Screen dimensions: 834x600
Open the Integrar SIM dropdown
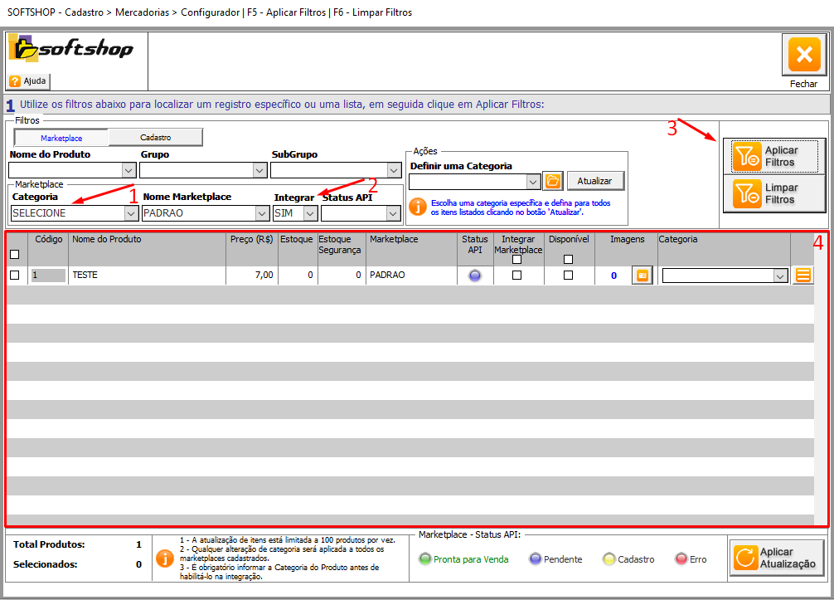pyautogui.click(x=310, y=213)
